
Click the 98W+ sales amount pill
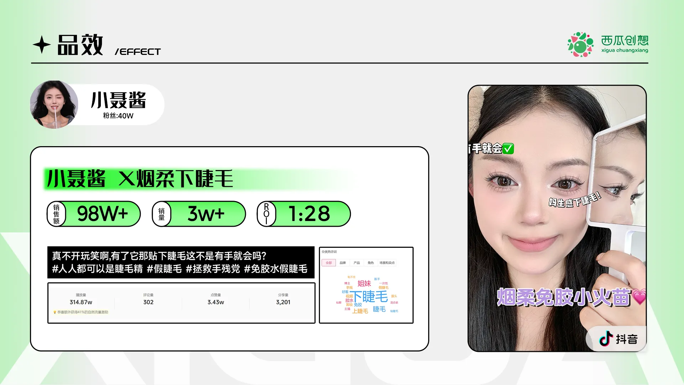(x=103, y=214)
